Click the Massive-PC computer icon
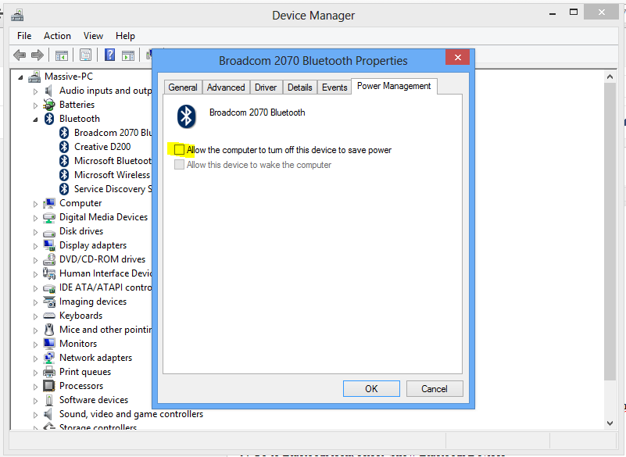 [x=34, y=77]
